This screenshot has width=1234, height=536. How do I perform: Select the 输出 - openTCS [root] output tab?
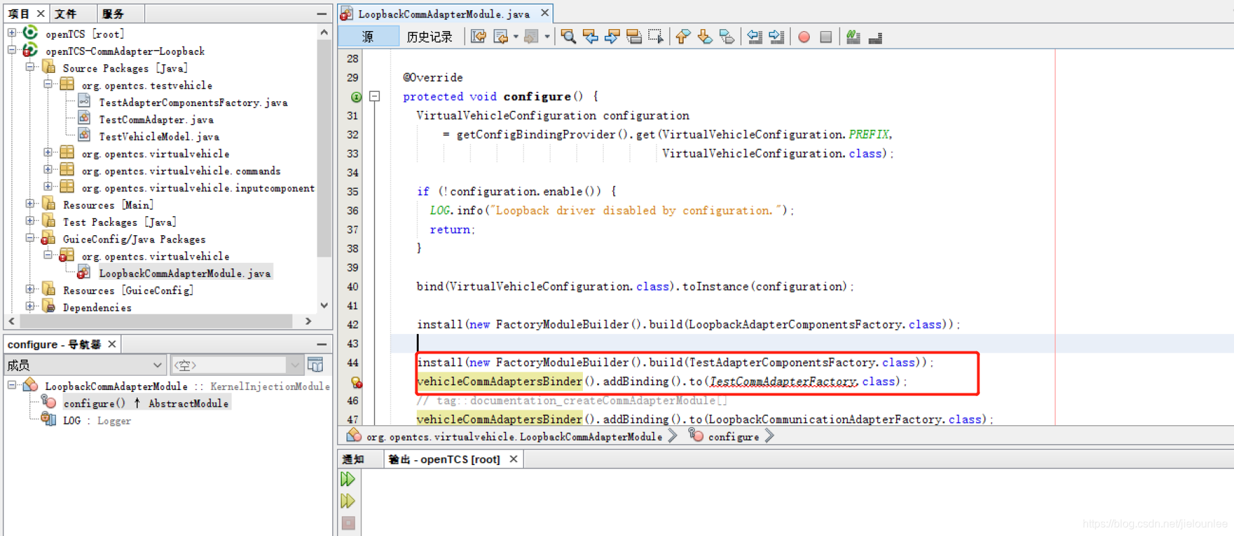[444, 460]
